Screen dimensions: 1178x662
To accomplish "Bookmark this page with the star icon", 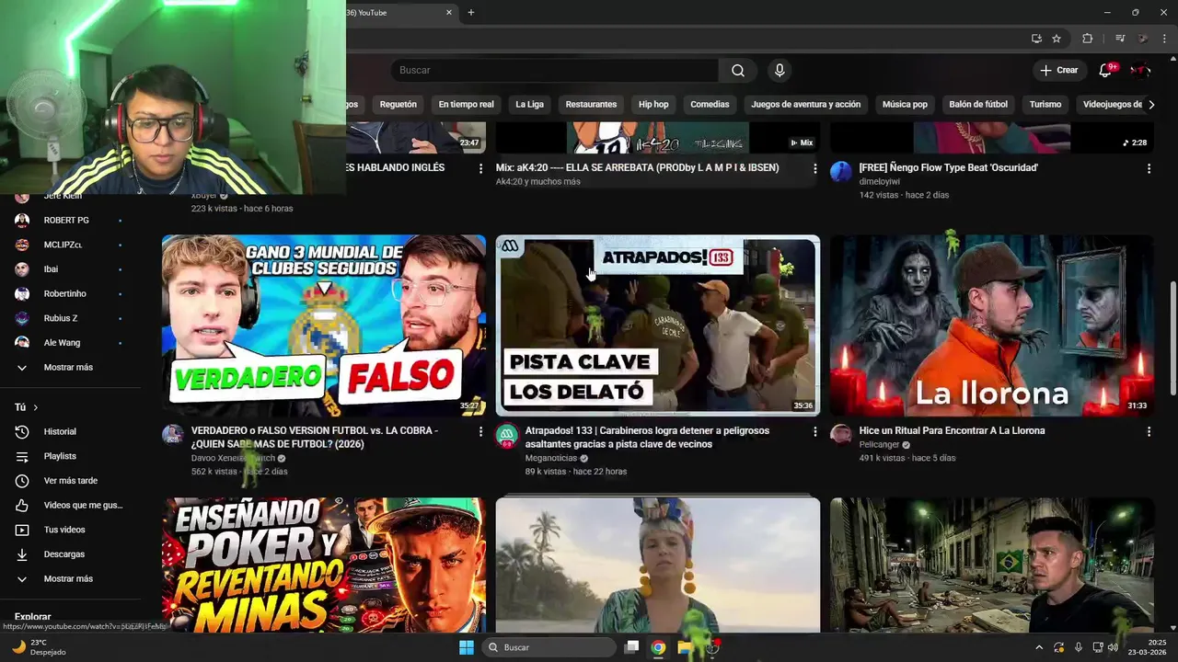I will pos(1057,39).
